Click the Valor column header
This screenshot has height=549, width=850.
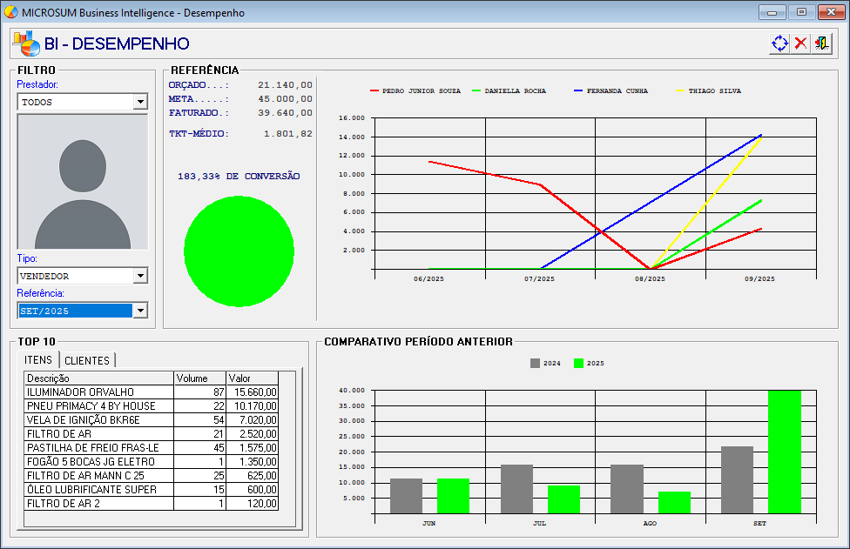pyautogui.click(x=252, y=378)
